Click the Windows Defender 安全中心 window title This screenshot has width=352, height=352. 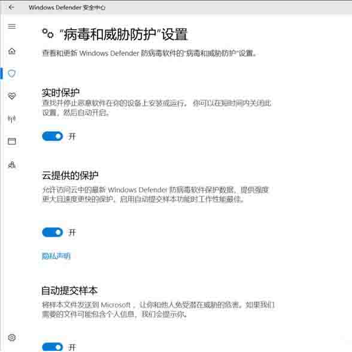(x=67, y=8)
